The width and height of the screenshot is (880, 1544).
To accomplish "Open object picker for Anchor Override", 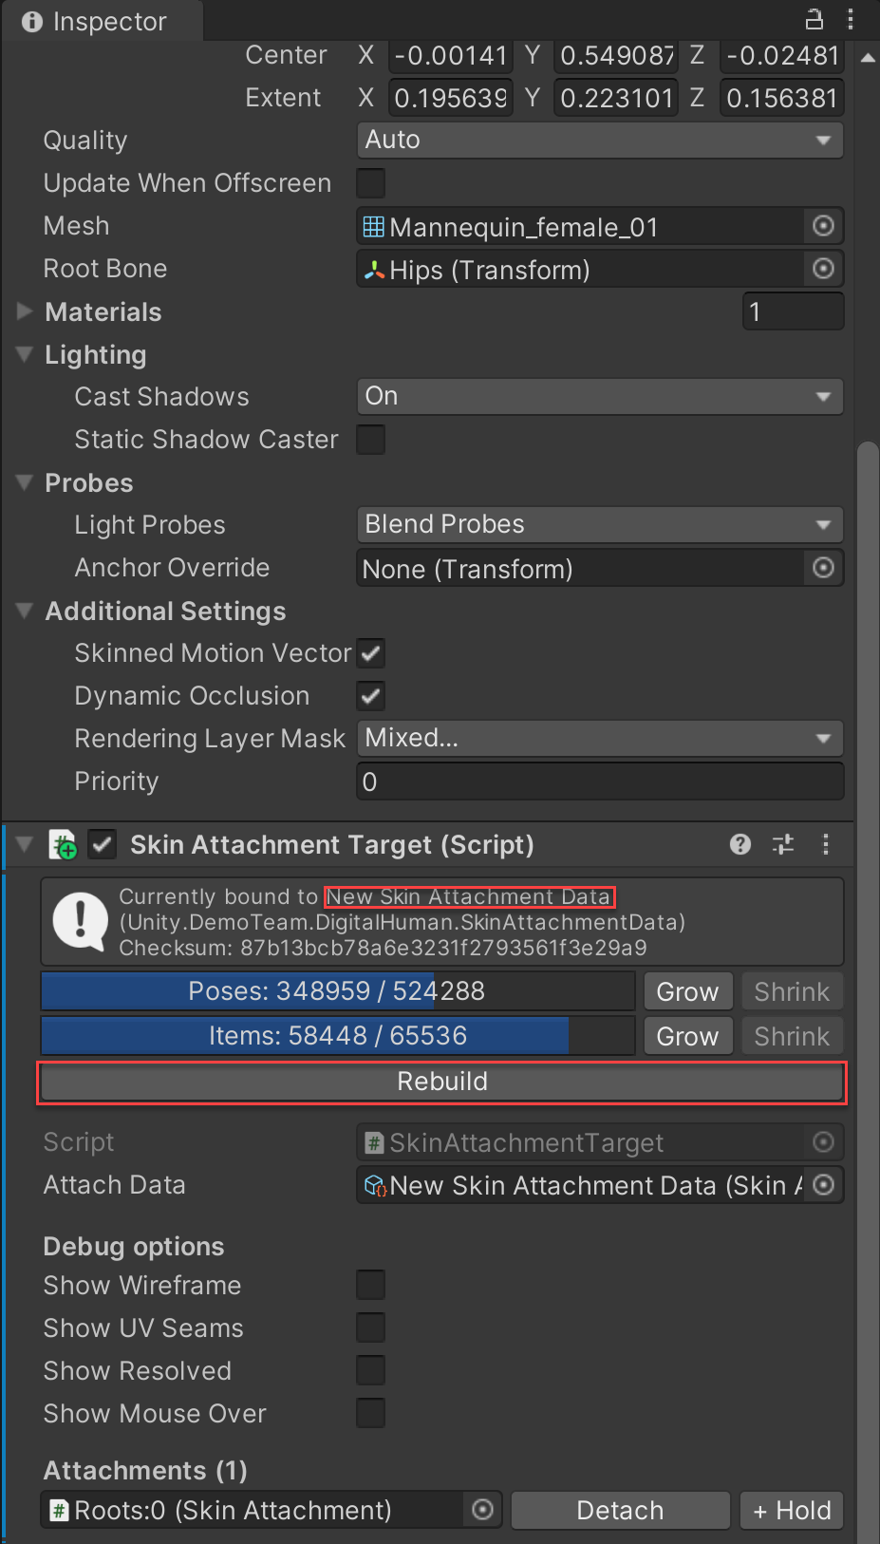I will click(823, 568).
